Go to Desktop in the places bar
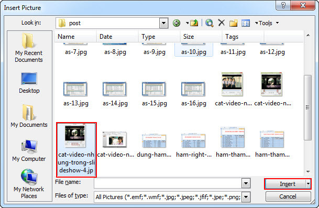Screen dimensions: 319x208 point(29,83)
